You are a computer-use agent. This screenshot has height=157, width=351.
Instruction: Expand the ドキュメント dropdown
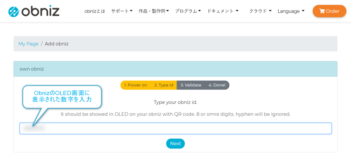click(223, 11)
